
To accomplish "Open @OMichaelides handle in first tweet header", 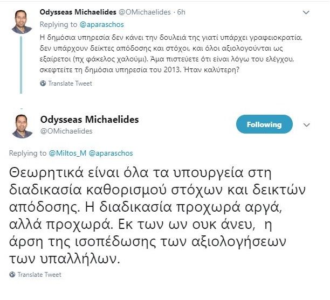I will [x=145, y=12].
